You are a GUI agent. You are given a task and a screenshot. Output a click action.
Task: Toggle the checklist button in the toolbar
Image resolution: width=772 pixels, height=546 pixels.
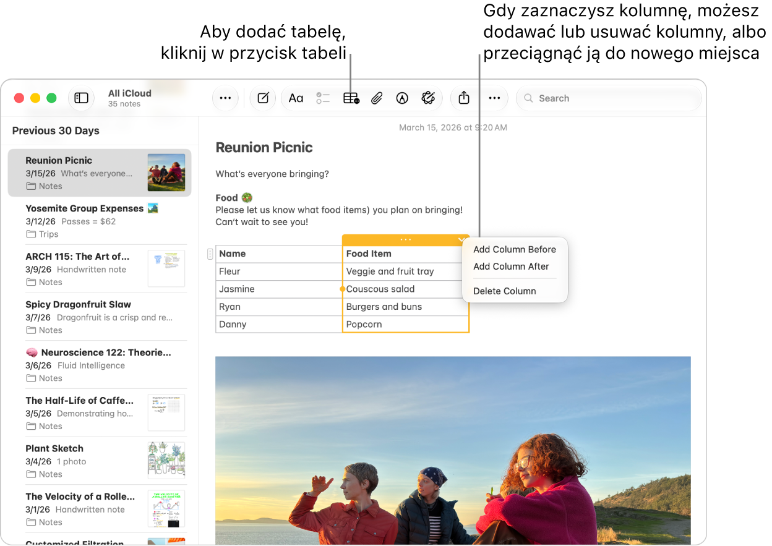coord(323,98)
